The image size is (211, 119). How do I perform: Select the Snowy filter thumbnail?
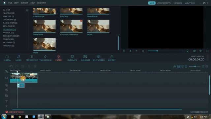pos(98,26)
